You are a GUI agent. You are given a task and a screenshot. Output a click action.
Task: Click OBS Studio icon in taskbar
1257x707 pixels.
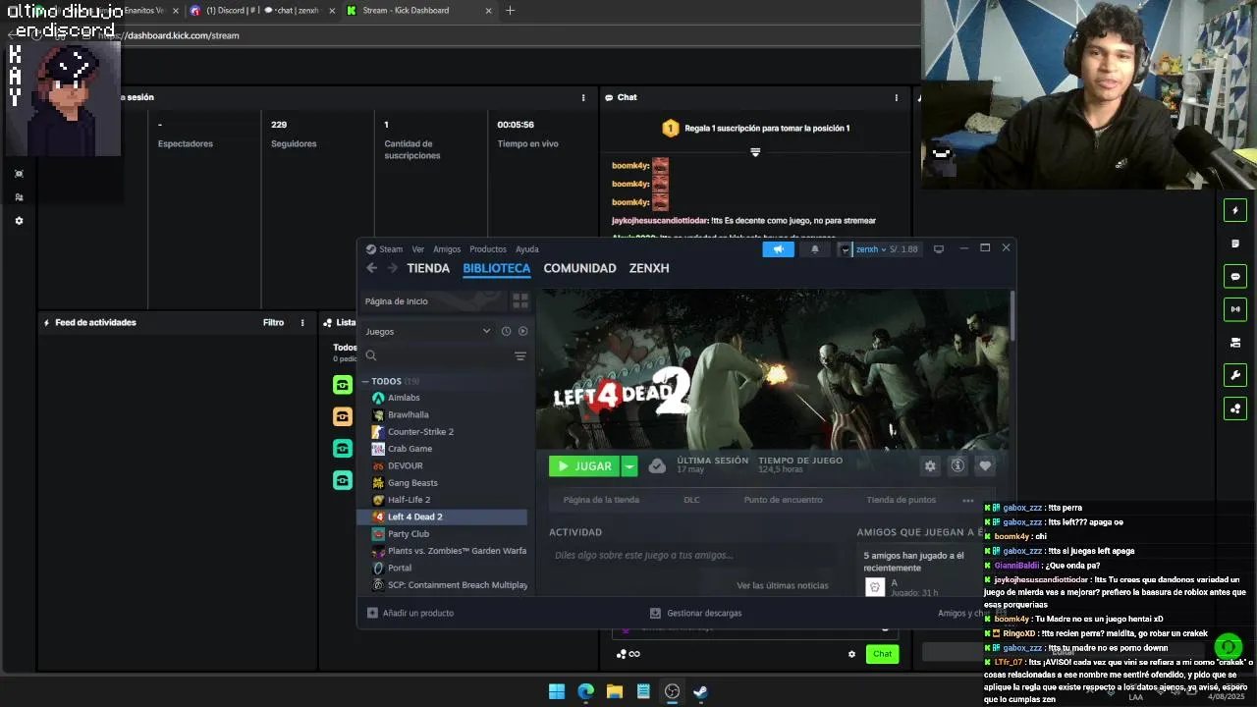[x=672, y=691]
